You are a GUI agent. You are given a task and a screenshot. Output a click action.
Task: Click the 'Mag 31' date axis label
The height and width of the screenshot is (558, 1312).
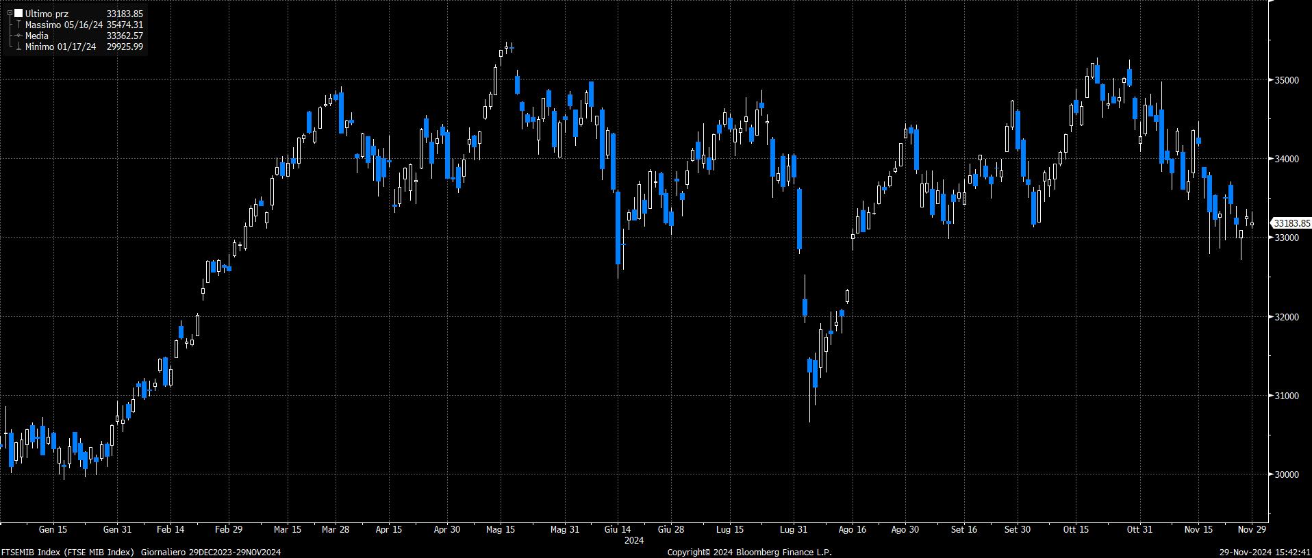point(565,530)
